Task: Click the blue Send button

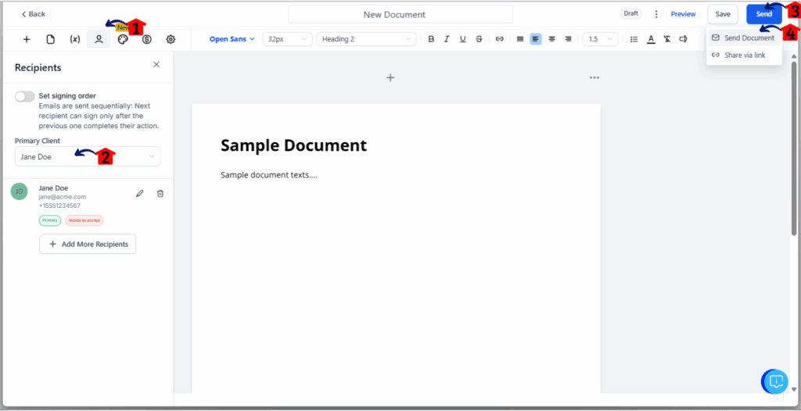Action: (763, 14)
